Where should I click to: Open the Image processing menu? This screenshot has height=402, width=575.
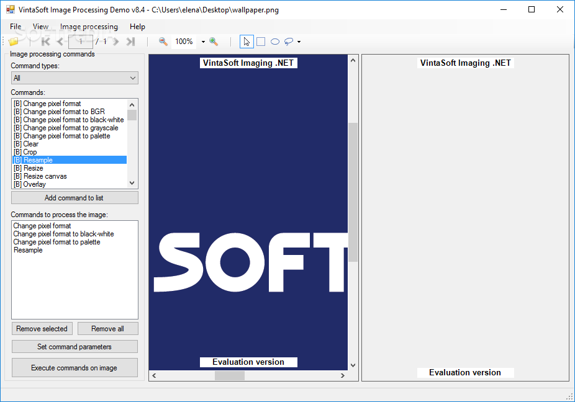pos(89,27)
